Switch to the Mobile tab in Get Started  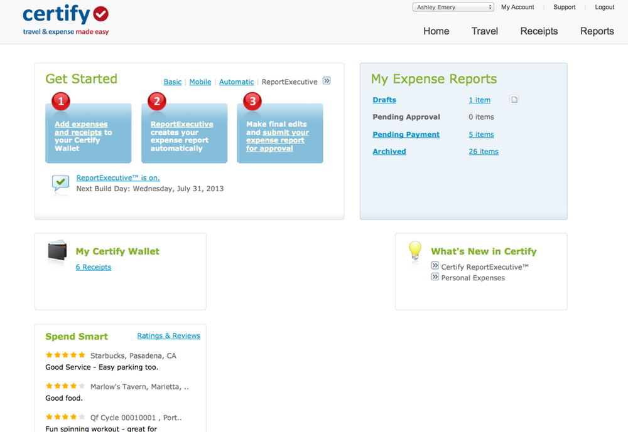click(200, 82)
